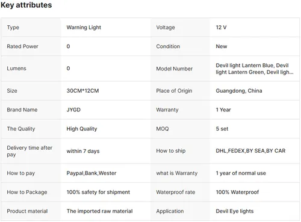Viewport: 301px width, 222px height.
Task: Click the 12 V voltage value
Action: 221,27
